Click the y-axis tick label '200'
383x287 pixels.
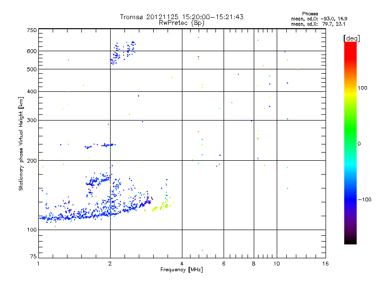pyautogui.click(x=32, y=161)
